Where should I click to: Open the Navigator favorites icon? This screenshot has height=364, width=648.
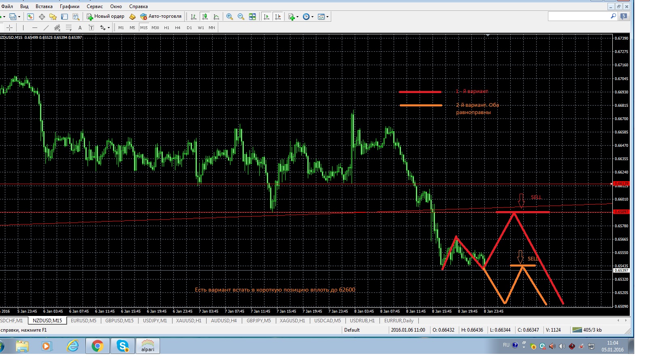pyautogui.click(x=53, y=17)
